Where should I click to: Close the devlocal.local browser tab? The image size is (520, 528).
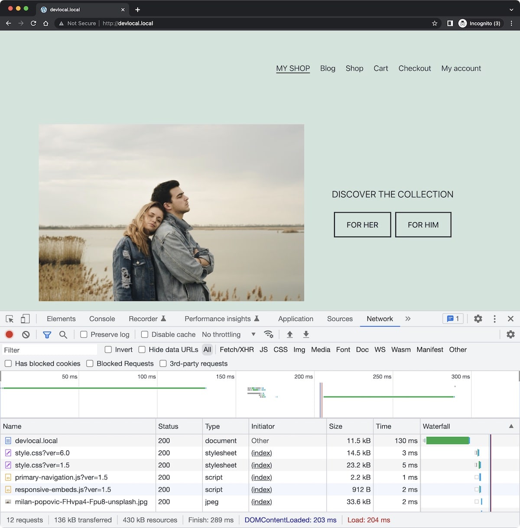click(x=123, y=10)
